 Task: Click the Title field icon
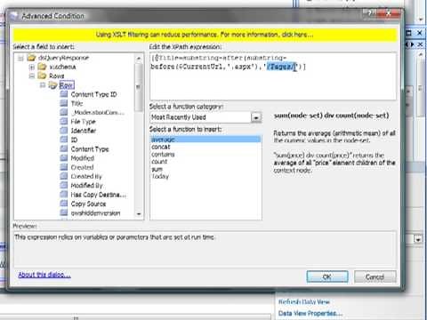[x=64, y=103]
